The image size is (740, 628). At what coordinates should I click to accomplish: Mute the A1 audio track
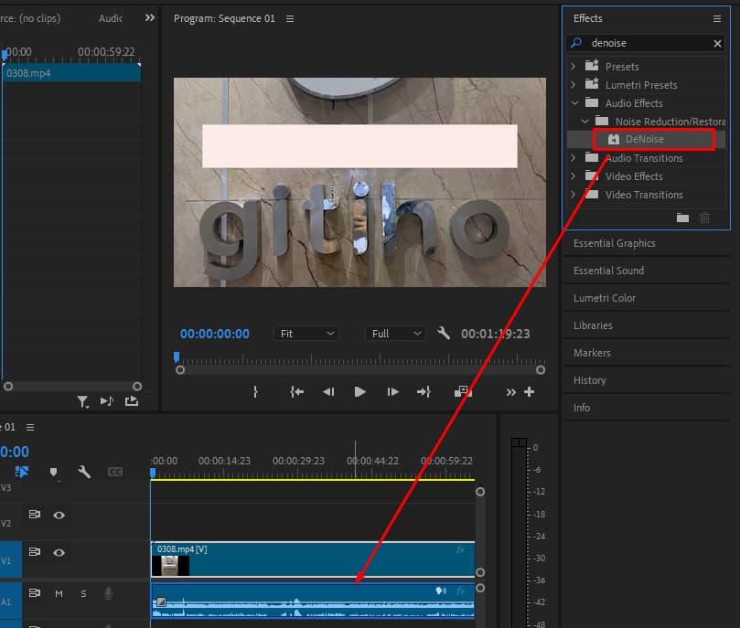click(x=59, y=594)
